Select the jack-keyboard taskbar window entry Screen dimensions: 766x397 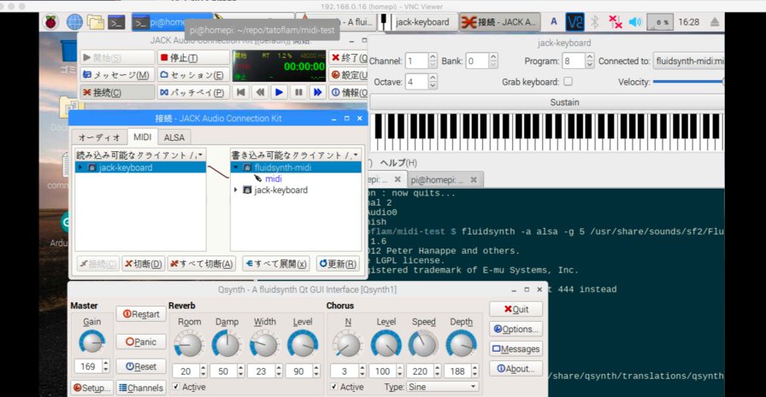(419, 22)
